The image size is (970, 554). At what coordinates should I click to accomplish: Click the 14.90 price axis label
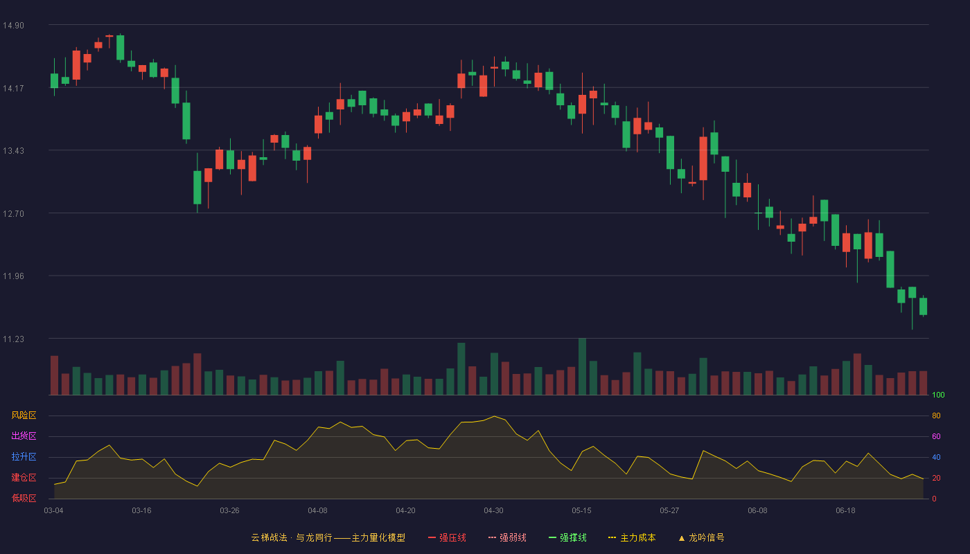click(x=13, y=26)
